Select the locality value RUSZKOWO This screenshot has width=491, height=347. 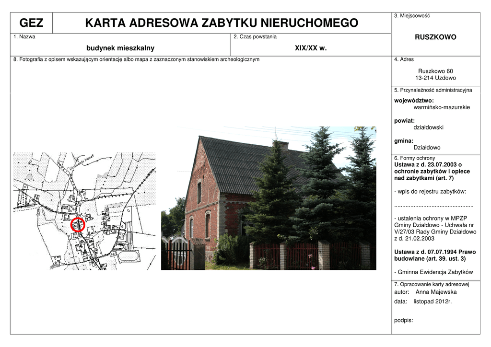tap(435, 37)
